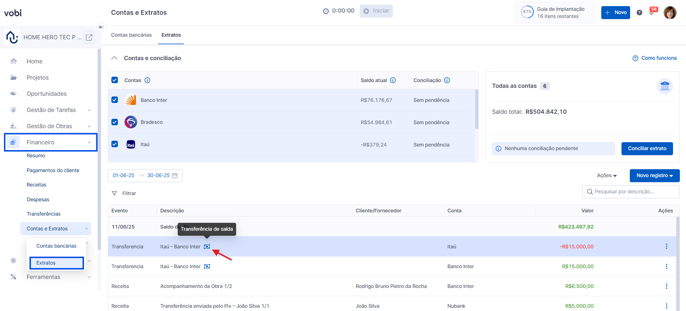Open Transferências in the sidebar
Screen dimensions: 686x311
click(x=44, y=214)
